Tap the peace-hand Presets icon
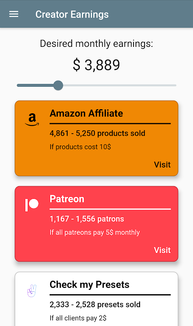Screen dimensions: 193x326 (x=32, y=291)
